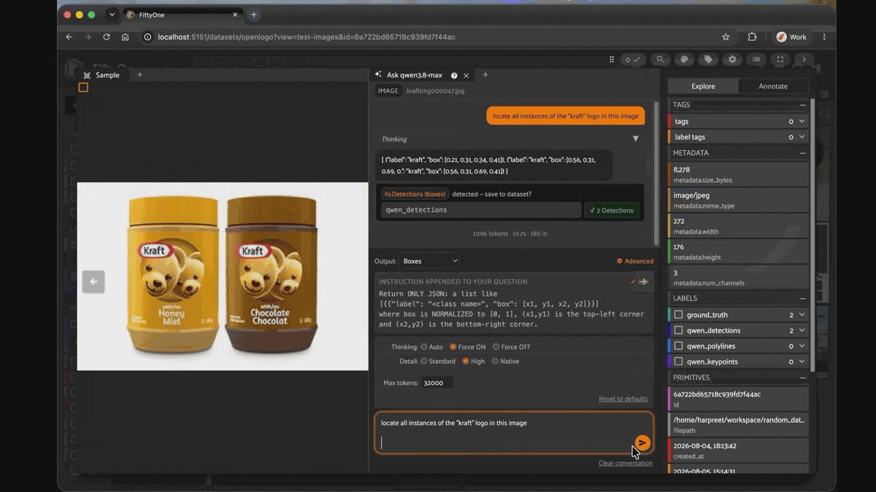Toggle the qwen_keypoints label checkbox
876x492 pixels.
[x=678, y=362]
